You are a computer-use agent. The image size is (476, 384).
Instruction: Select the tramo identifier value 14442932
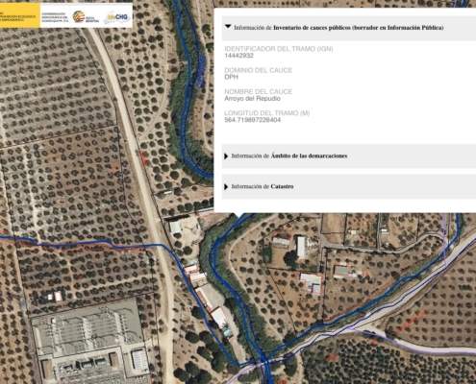coord(238,56)
